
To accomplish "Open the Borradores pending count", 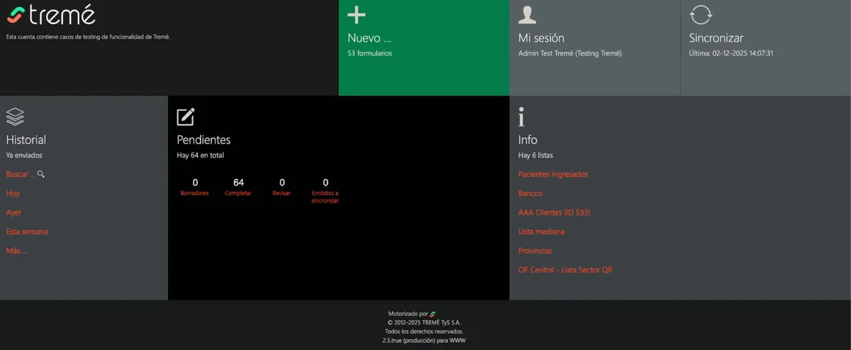I will pos(195,187).
